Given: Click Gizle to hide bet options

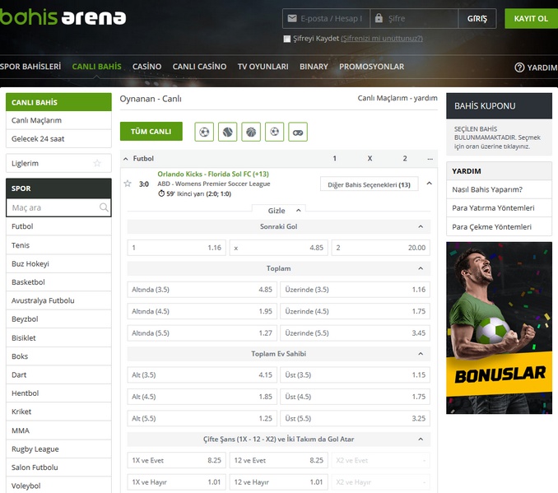Looking at the screenshot, I should point(278,211).
